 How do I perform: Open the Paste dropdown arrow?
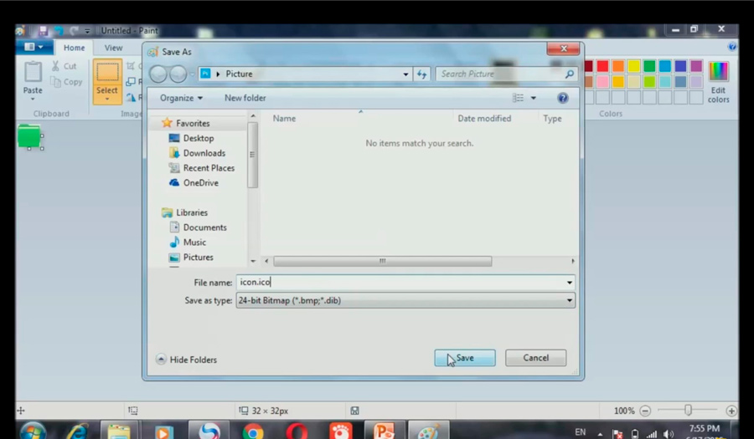coord(33,100)
